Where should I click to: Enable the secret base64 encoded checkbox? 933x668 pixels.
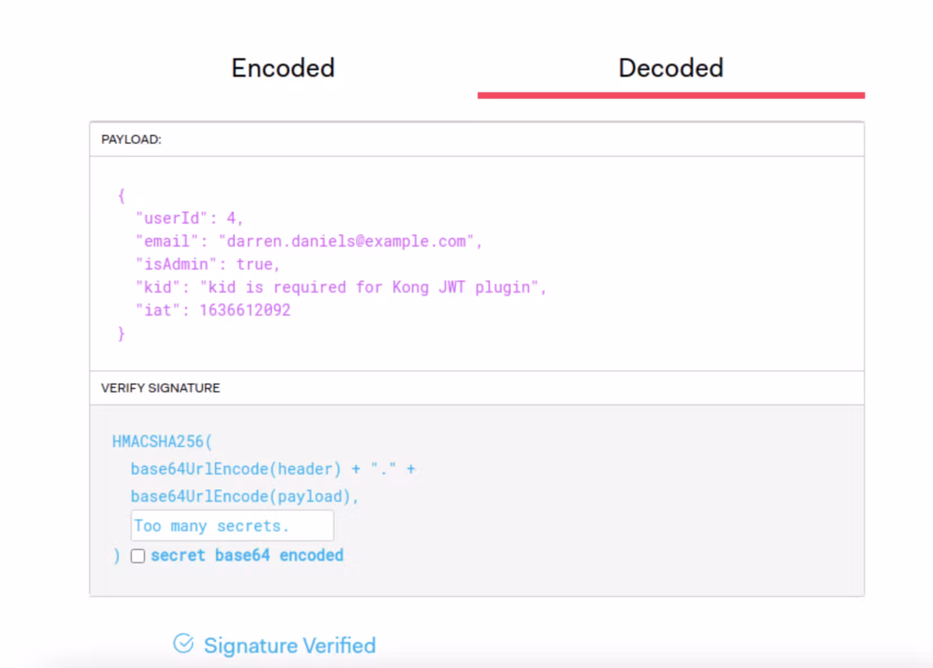(138, 556)
